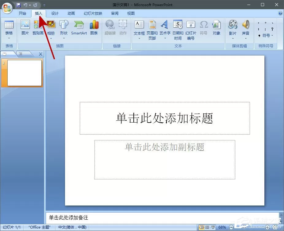The width and height of the screenshot is (284, 231).
Task: Save the presentation from quick access toolbar
Action: [x=18, y=5]
